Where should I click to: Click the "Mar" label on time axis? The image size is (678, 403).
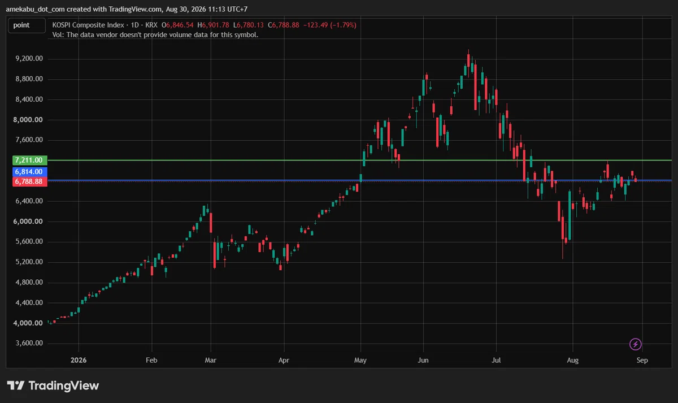pos(210,359)
